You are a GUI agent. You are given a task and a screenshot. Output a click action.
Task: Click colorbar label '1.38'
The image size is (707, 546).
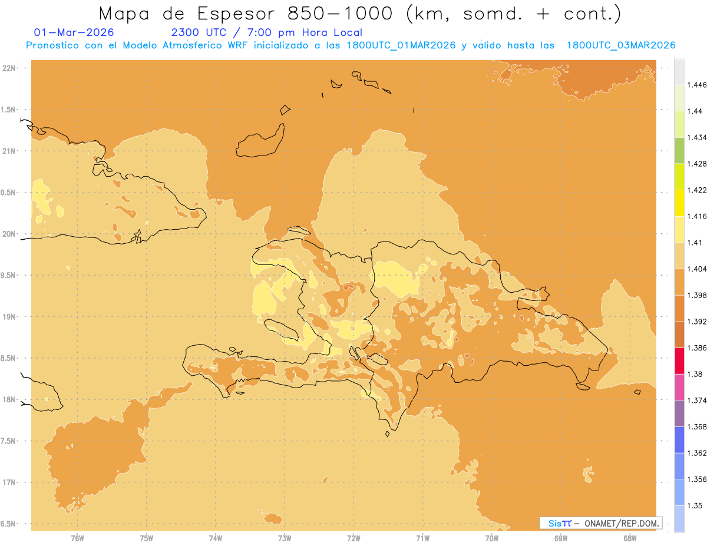click(x=695, y=374)
